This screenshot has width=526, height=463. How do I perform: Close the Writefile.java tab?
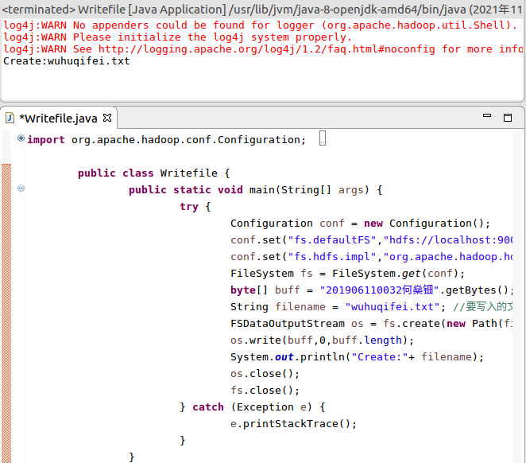point(107,118)
